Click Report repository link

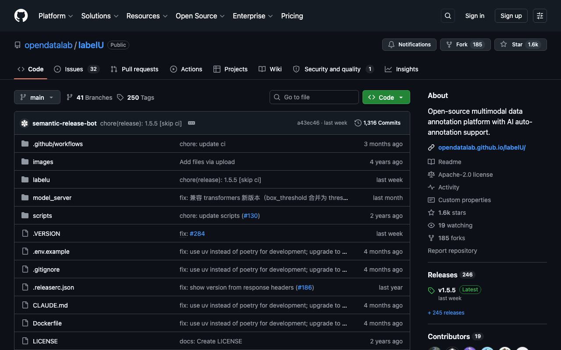click(452, 251)
